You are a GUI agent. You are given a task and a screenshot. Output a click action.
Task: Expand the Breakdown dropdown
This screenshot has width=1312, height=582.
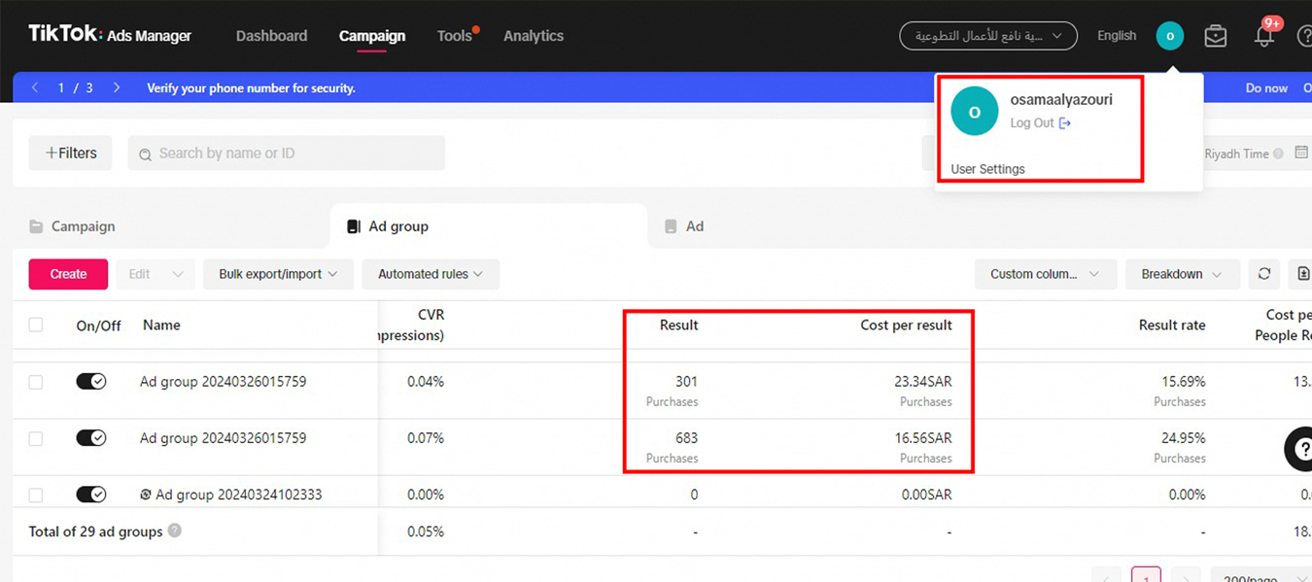click(x=1181, y=274)
